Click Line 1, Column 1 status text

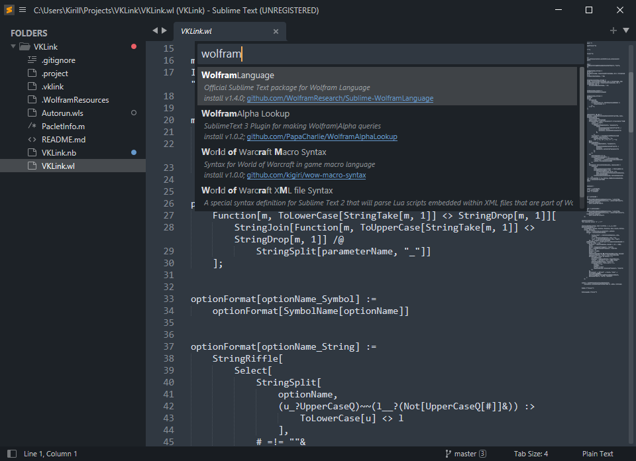pyautogui.click(x=50, y=454)
